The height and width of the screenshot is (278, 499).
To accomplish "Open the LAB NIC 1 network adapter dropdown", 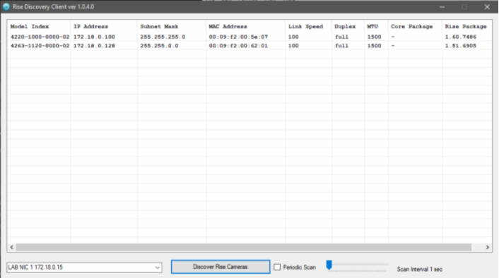I will tap(84, 267).
